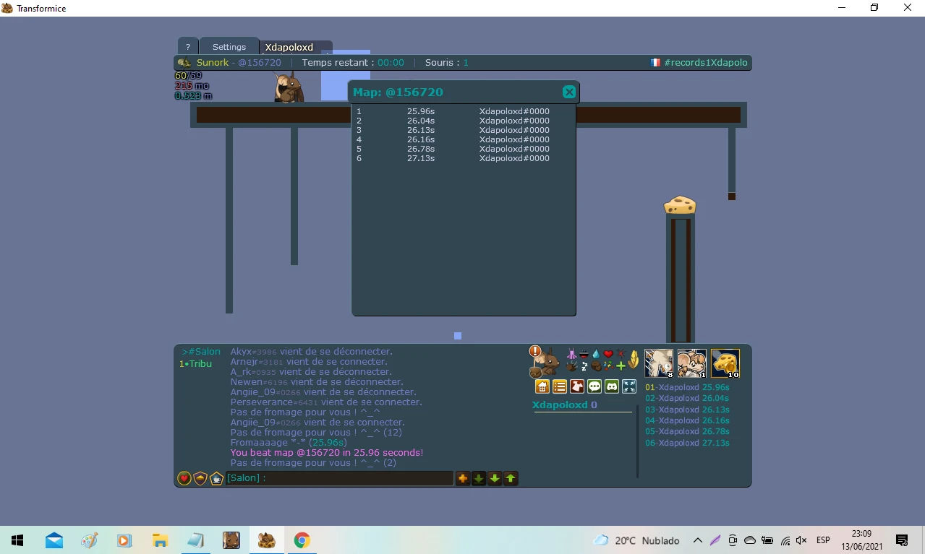Open the Windows Start menu

(17, 540)
